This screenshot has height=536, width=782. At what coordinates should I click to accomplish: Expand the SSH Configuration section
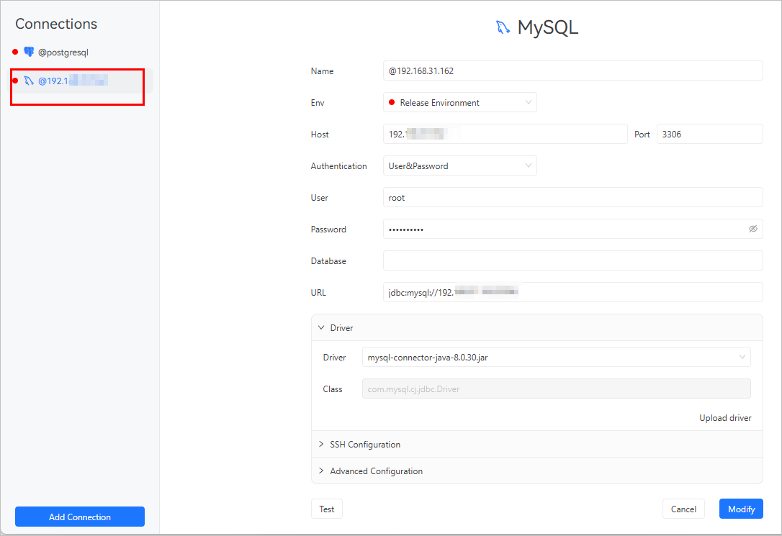[x=536, y=445]
